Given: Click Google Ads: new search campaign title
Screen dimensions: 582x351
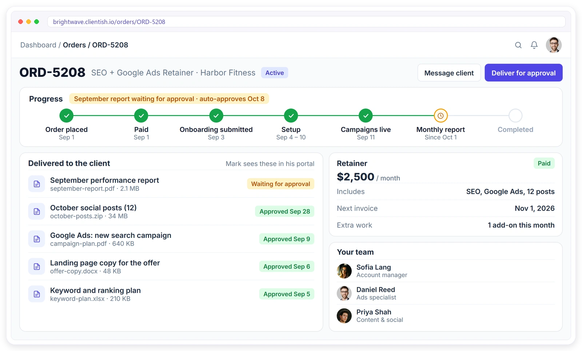Looking at the screenshot, I should click(x=111, y=235).
